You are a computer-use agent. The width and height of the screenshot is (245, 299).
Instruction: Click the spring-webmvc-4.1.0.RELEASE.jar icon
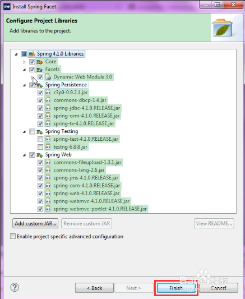click(x=48, y=201)
